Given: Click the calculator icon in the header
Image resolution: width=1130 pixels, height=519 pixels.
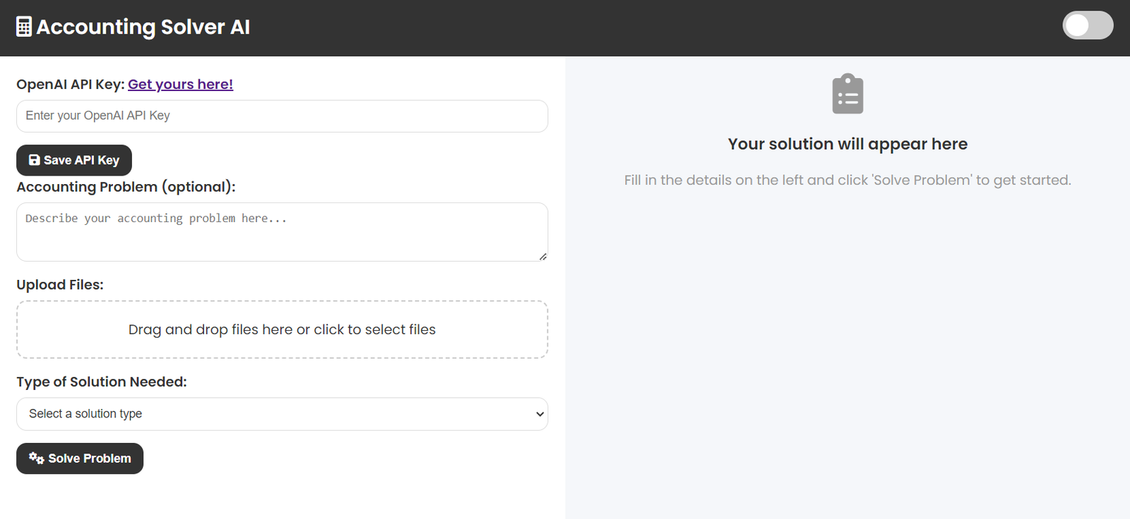Looking at the screenshot, I should (x=24, y=27).
